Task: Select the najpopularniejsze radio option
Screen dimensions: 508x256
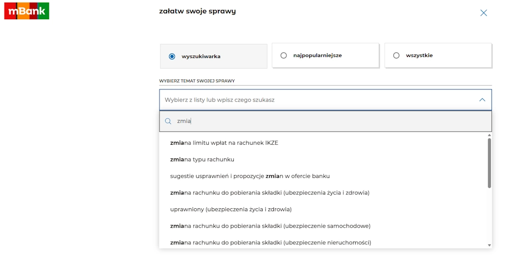Action: tap(283, 55)
